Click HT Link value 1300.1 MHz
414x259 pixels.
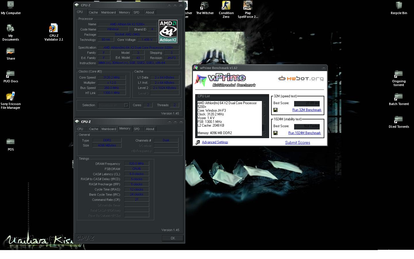112,93
